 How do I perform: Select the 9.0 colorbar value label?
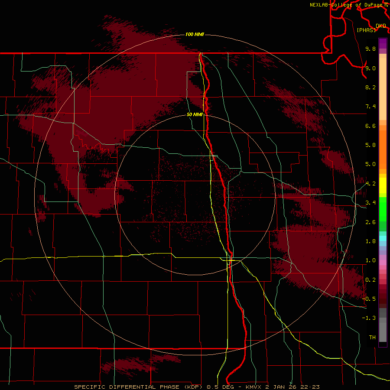pyautogui.click(x=370, y=68)
